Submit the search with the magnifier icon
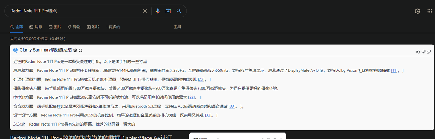Screen dimensions: 435x139 [179, 11]
